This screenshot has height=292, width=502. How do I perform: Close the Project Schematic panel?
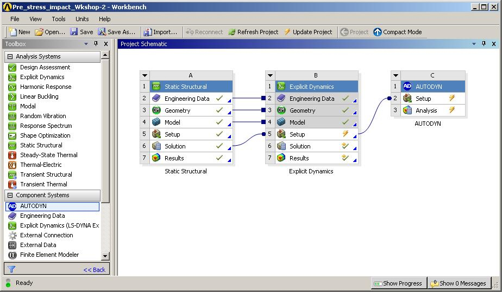click(494, 44)
